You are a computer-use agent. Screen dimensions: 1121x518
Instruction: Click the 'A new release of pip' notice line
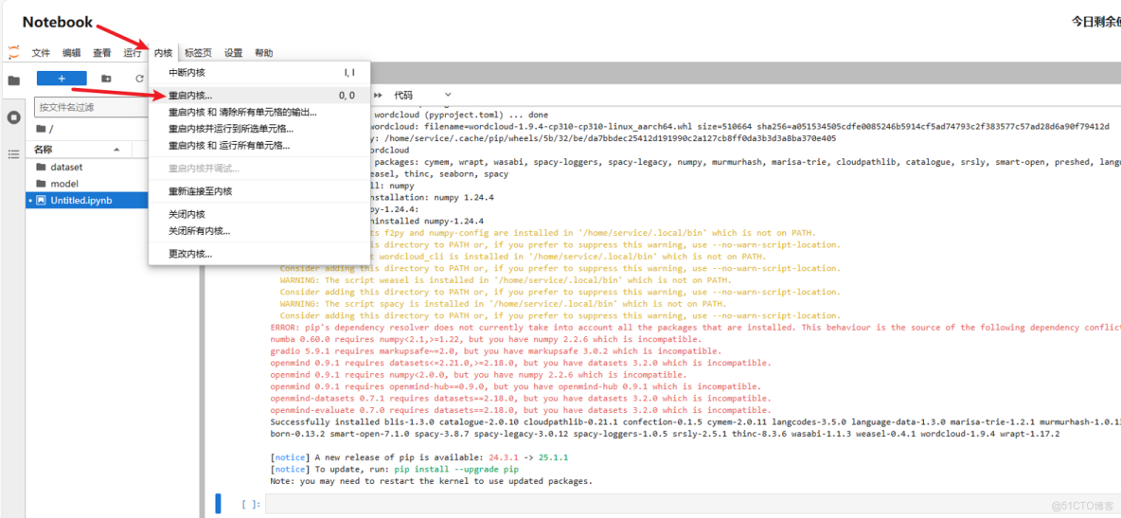(x=418, y=456)
